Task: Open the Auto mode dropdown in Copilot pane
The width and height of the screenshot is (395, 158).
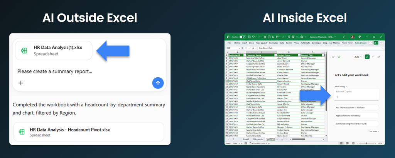Action: pyautogui.click(x=358, y=57)
